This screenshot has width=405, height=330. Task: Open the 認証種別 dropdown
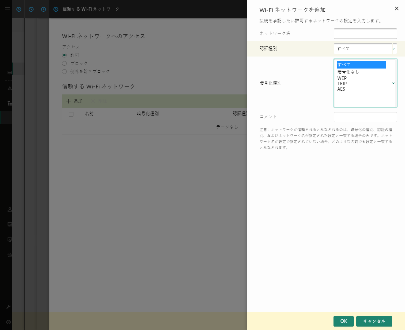[x=365, y=49]
